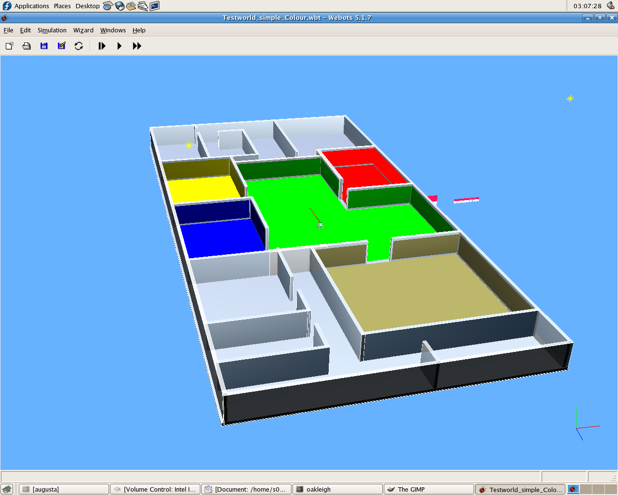
Task: Switch to the oakleigh taskbar window
Action: click(337, 489)
